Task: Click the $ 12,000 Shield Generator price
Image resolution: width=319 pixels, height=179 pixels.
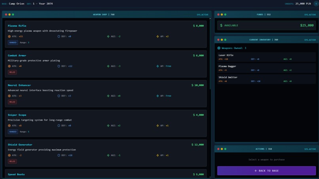Action: [197, 145]
